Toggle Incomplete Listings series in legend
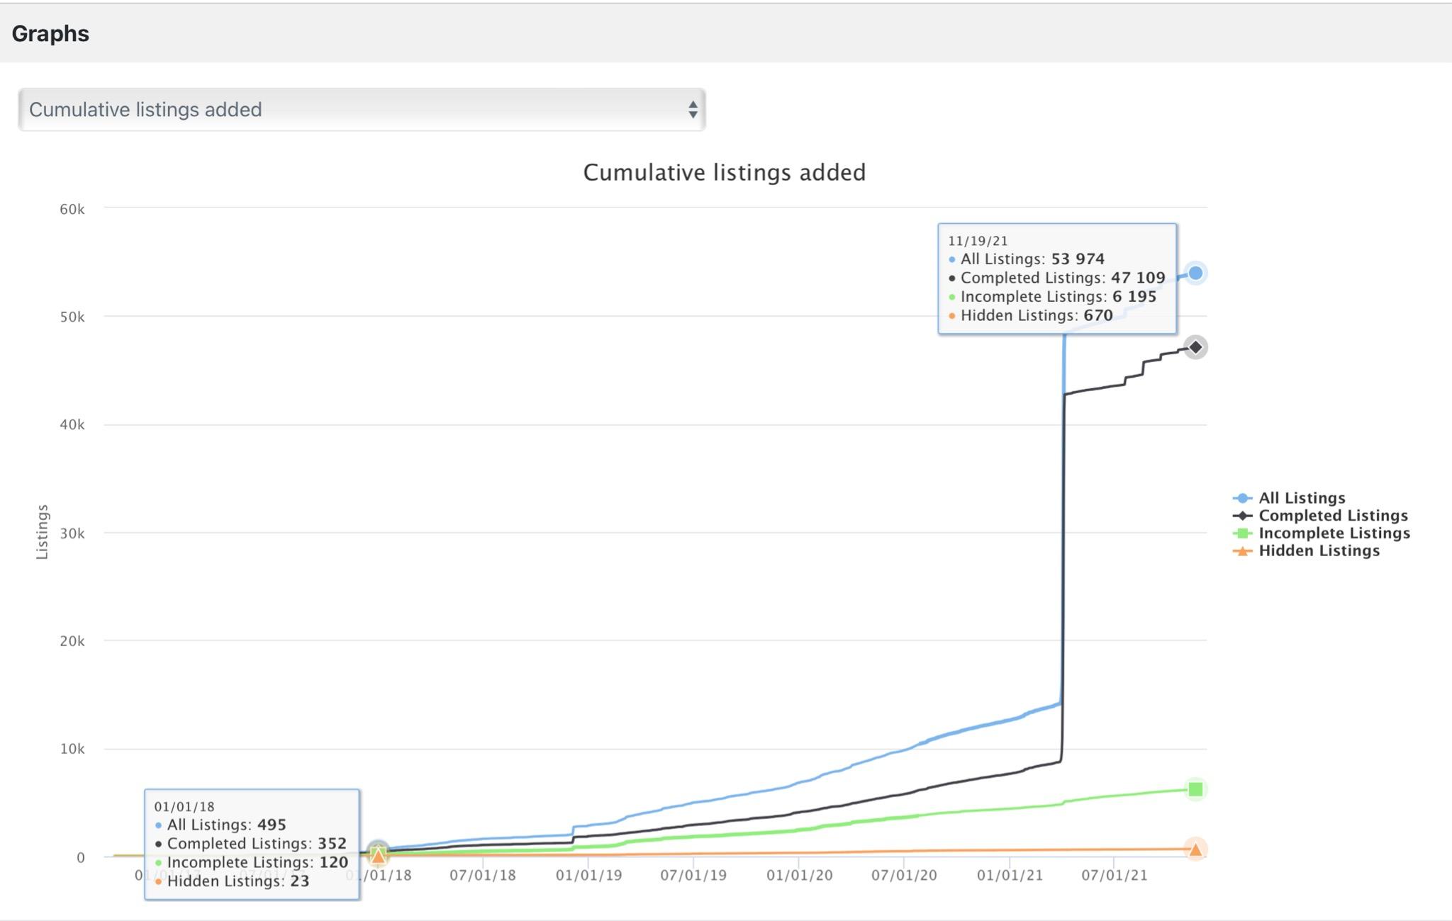 (x=1334, y=533)
